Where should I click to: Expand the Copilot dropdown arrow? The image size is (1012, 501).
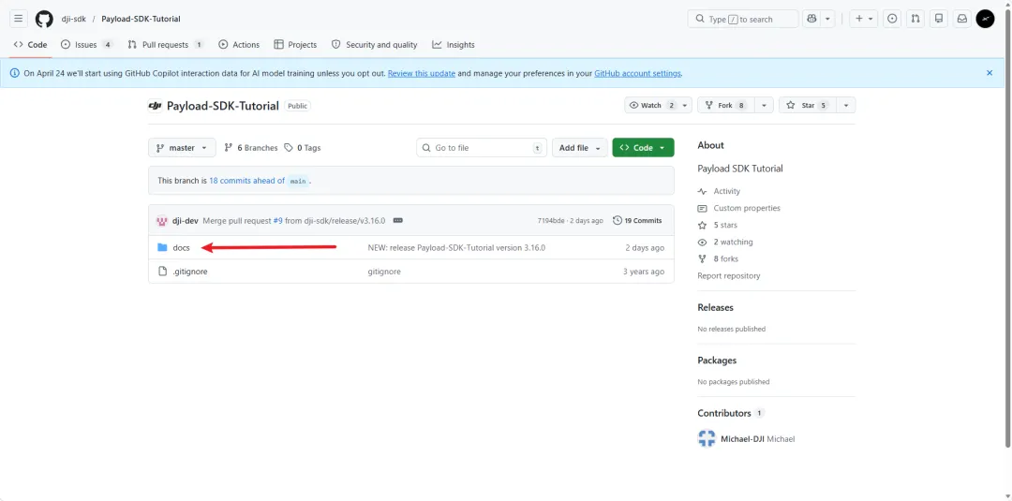point(828,19)
